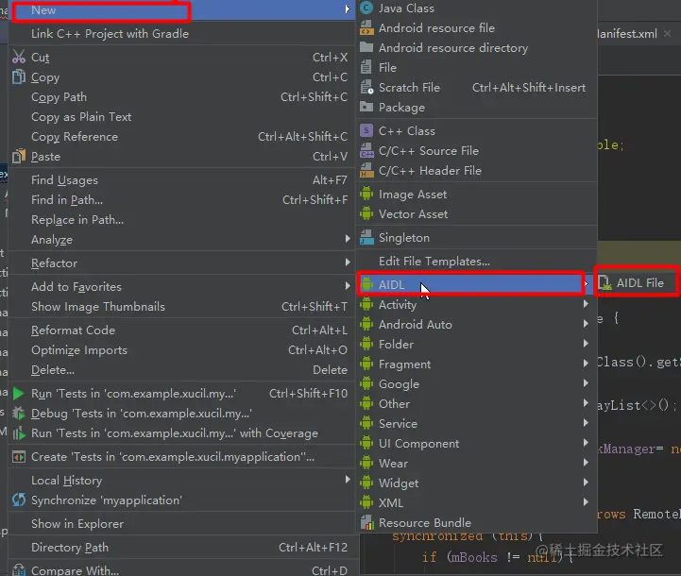Click the Singleton template icon
The width and height of the screenshot is (681, 576).
pos(367,237)
